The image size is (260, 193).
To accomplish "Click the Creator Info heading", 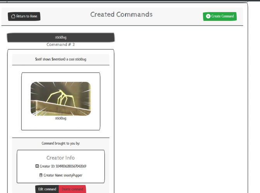I will click(61, 157).
